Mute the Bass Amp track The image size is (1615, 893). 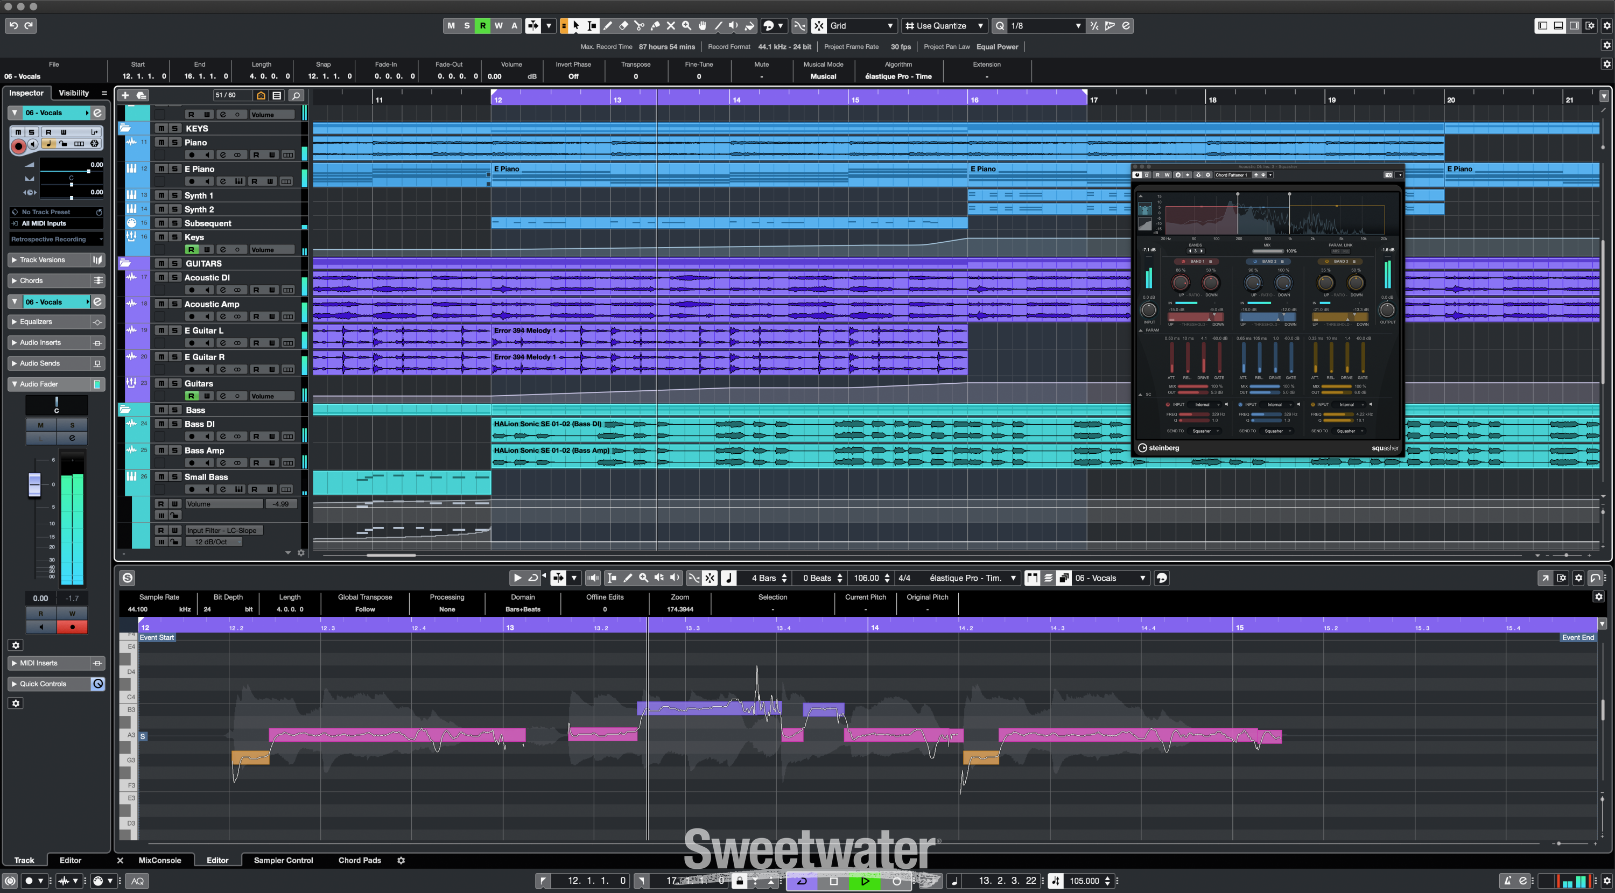(x=161, y=450)
